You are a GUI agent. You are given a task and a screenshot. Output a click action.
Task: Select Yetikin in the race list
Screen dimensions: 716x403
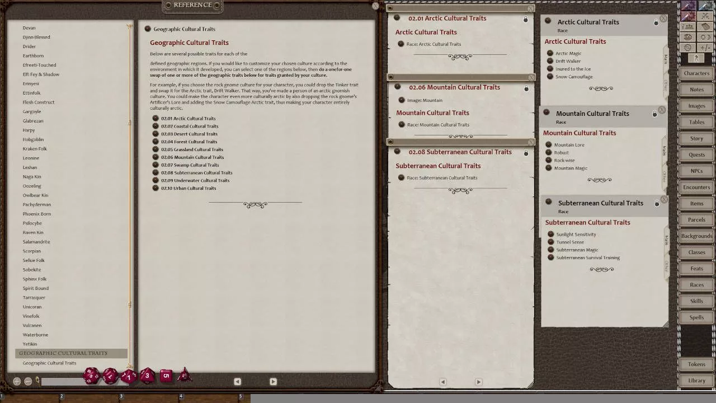30,344
